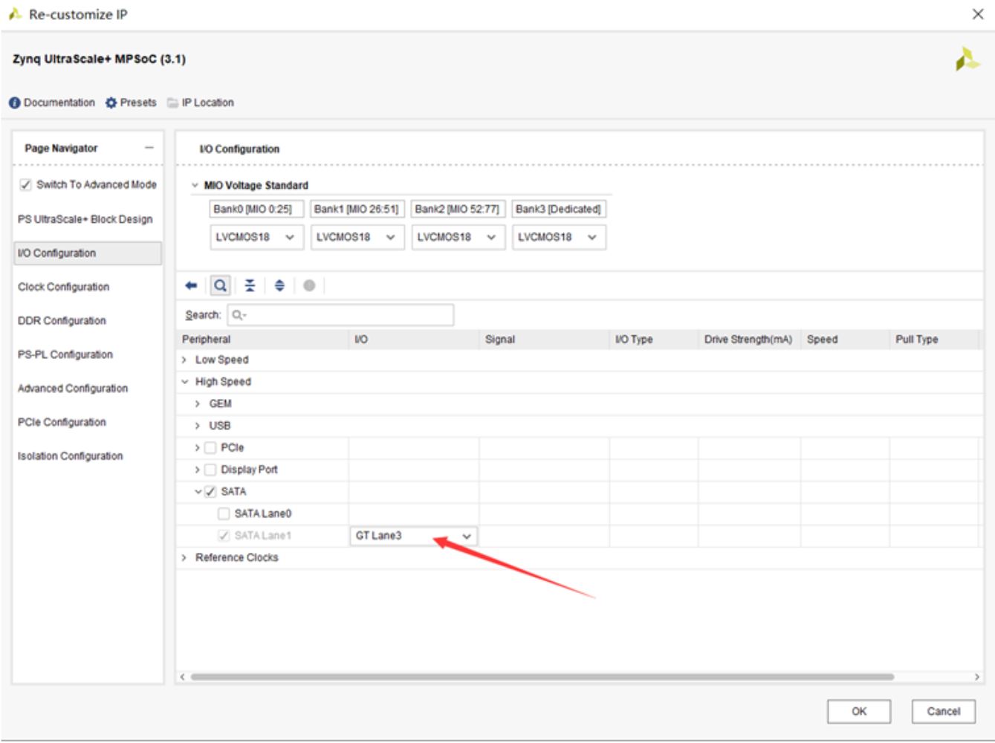995x743 pixels.
Task: Expand the Display Port tree node arrow
Action: 197,470
